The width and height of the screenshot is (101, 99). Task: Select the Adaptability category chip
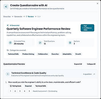tap(67, 54)
